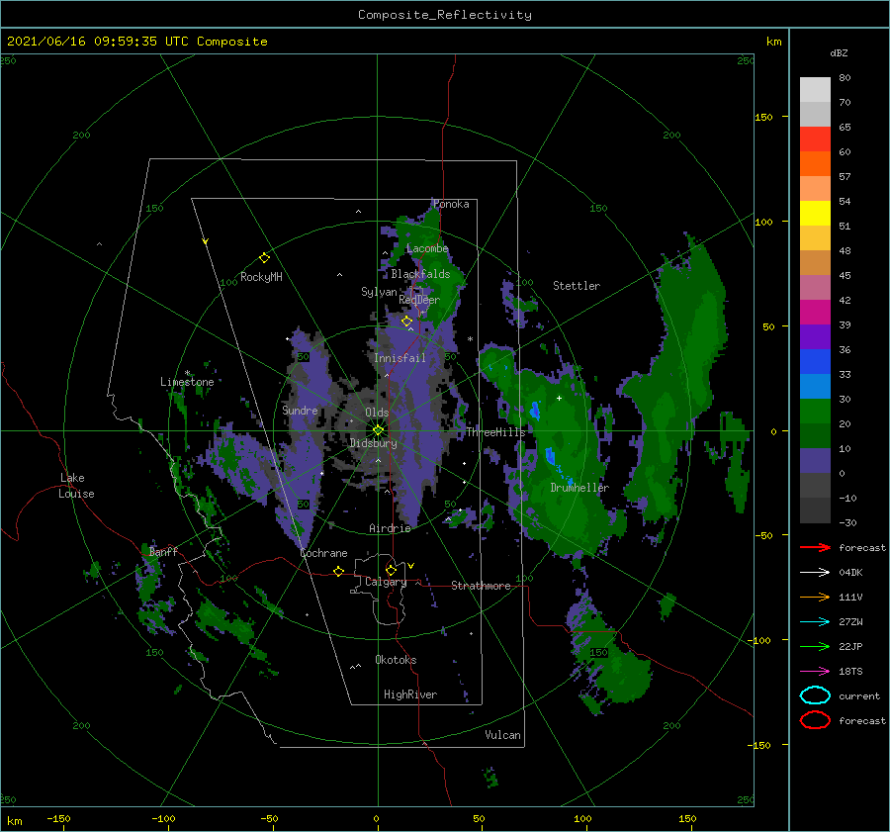Select the magenta 39–42 dBZ swatch

pyautogui.click(x=815, y=313)
